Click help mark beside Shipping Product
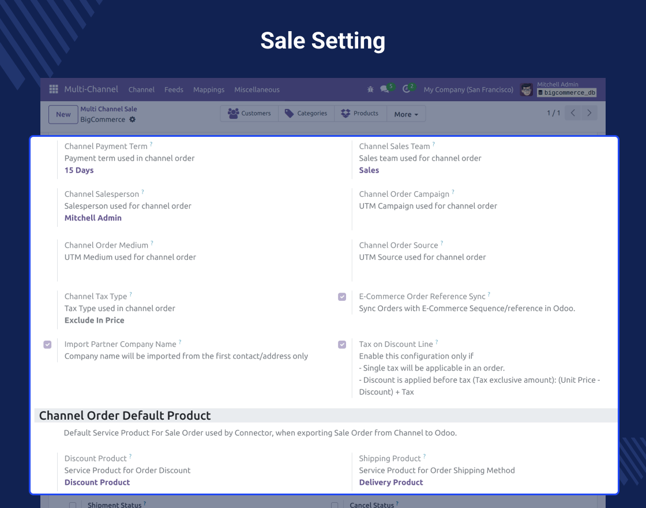Screen dimensions: 646x508 (425, 456)
